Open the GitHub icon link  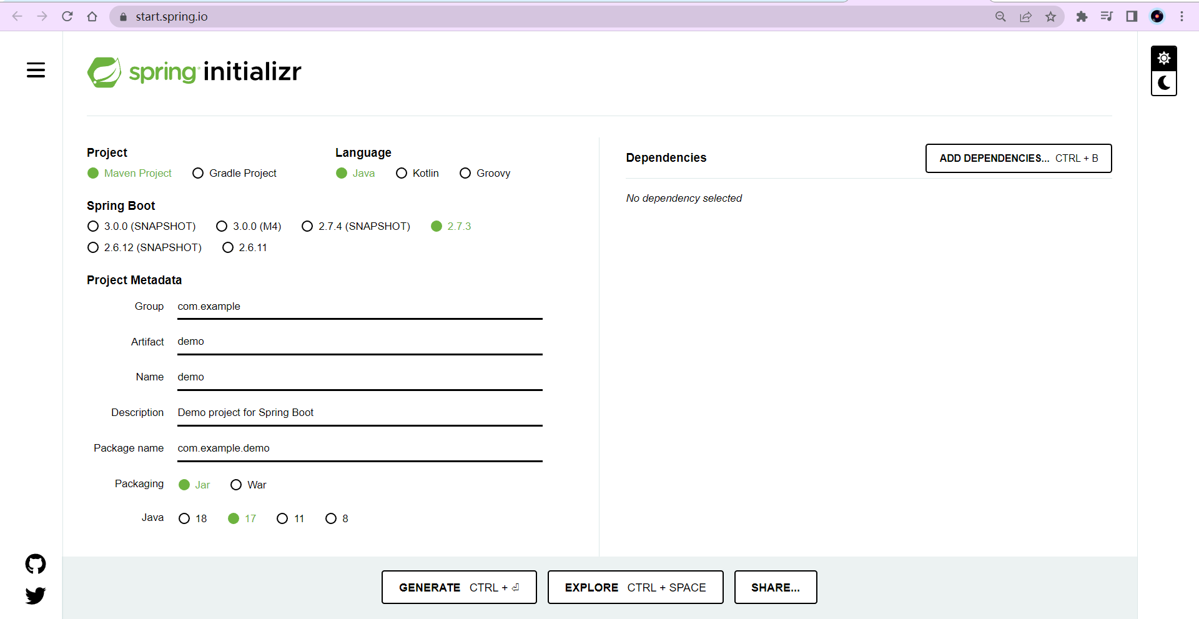36,564
